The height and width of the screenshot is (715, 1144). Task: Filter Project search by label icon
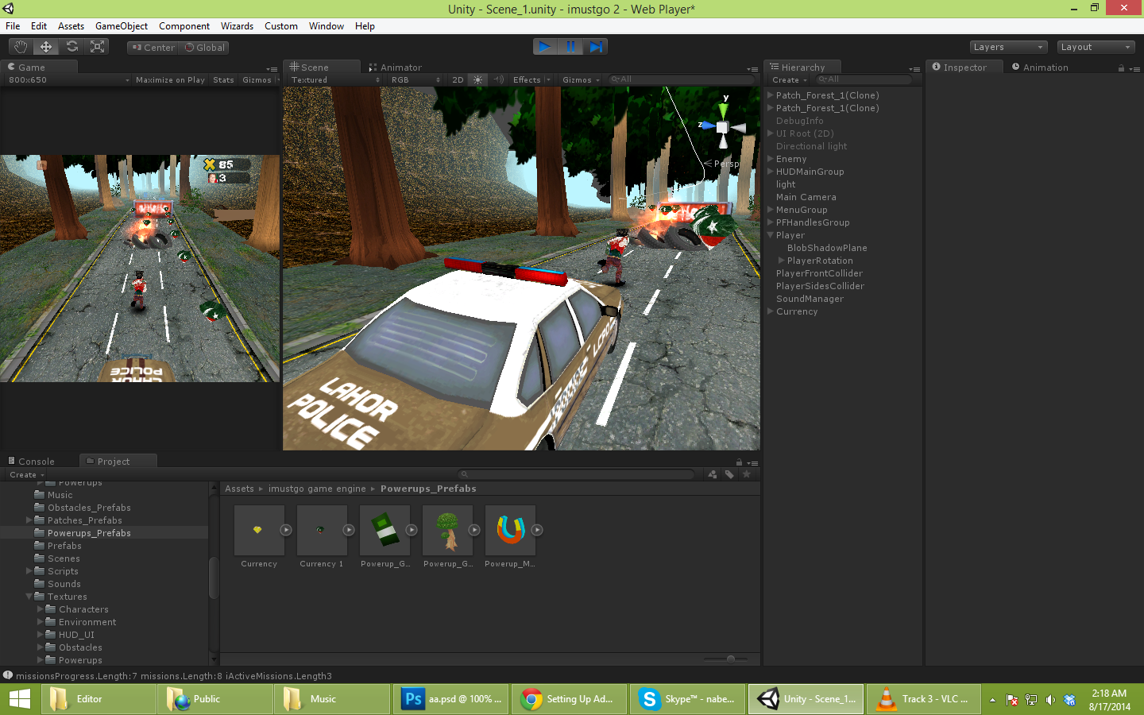729,474
